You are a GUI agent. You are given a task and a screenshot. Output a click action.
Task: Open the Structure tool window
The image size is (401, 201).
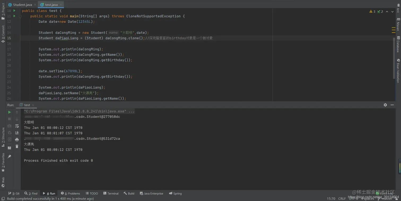click(3, 137)
